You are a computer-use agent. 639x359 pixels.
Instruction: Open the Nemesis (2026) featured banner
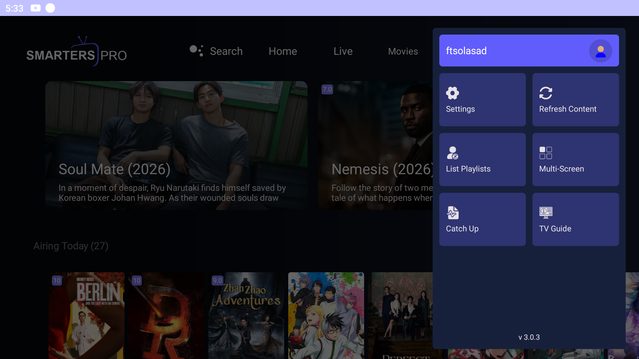click(x=375, y=146)
